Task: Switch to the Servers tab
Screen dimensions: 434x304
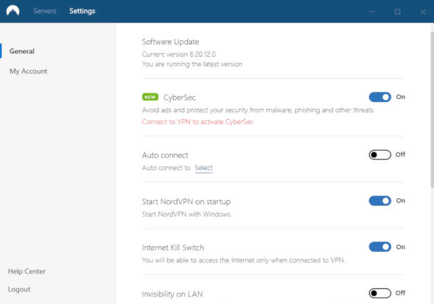Action: (x=45, y=11)
